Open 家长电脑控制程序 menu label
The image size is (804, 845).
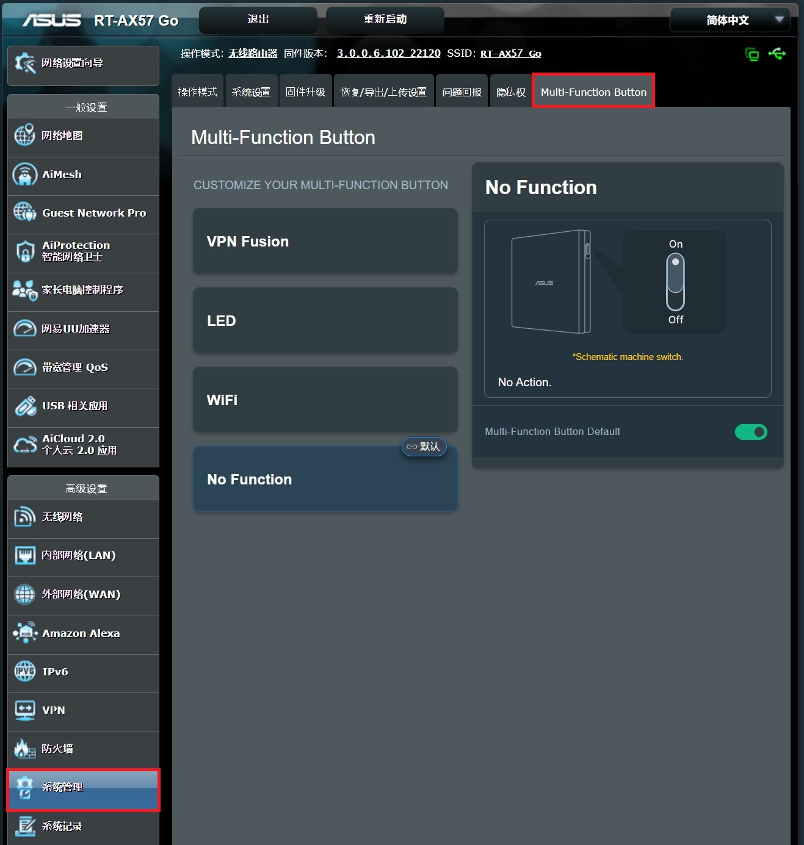[82, 290]
